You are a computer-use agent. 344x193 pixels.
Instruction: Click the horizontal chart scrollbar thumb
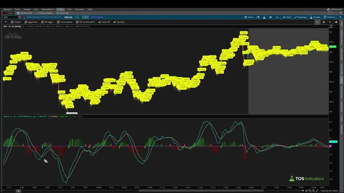(201, 190)
